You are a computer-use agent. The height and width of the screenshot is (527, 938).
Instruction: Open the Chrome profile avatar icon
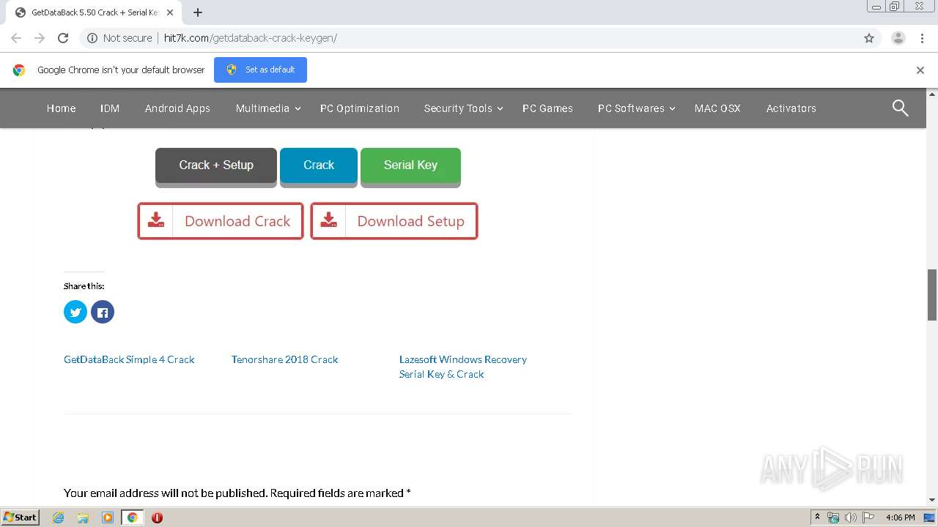point(898,38)
